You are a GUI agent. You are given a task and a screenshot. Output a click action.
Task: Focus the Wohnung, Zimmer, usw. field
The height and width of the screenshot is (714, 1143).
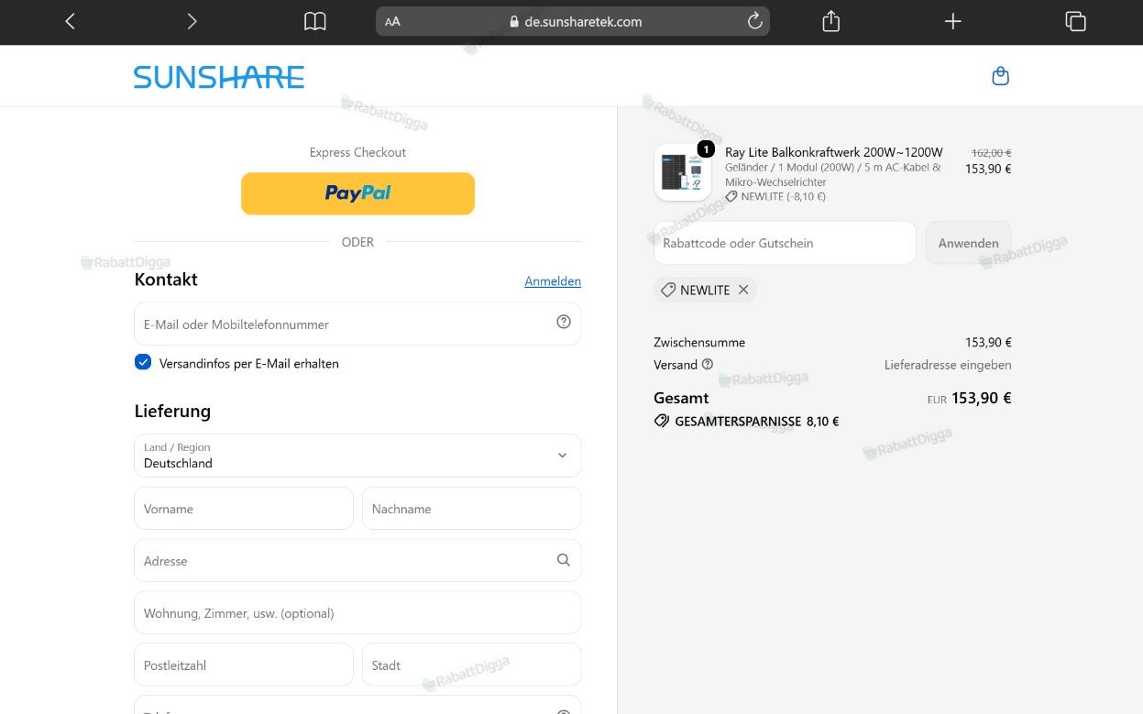(x=357, y=612)
